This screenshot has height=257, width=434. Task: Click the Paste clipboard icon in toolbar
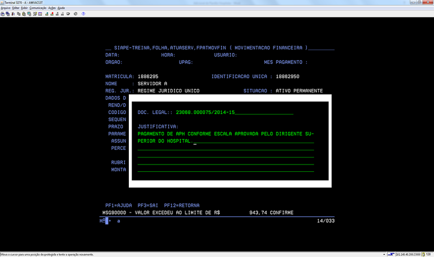point(24,14)
